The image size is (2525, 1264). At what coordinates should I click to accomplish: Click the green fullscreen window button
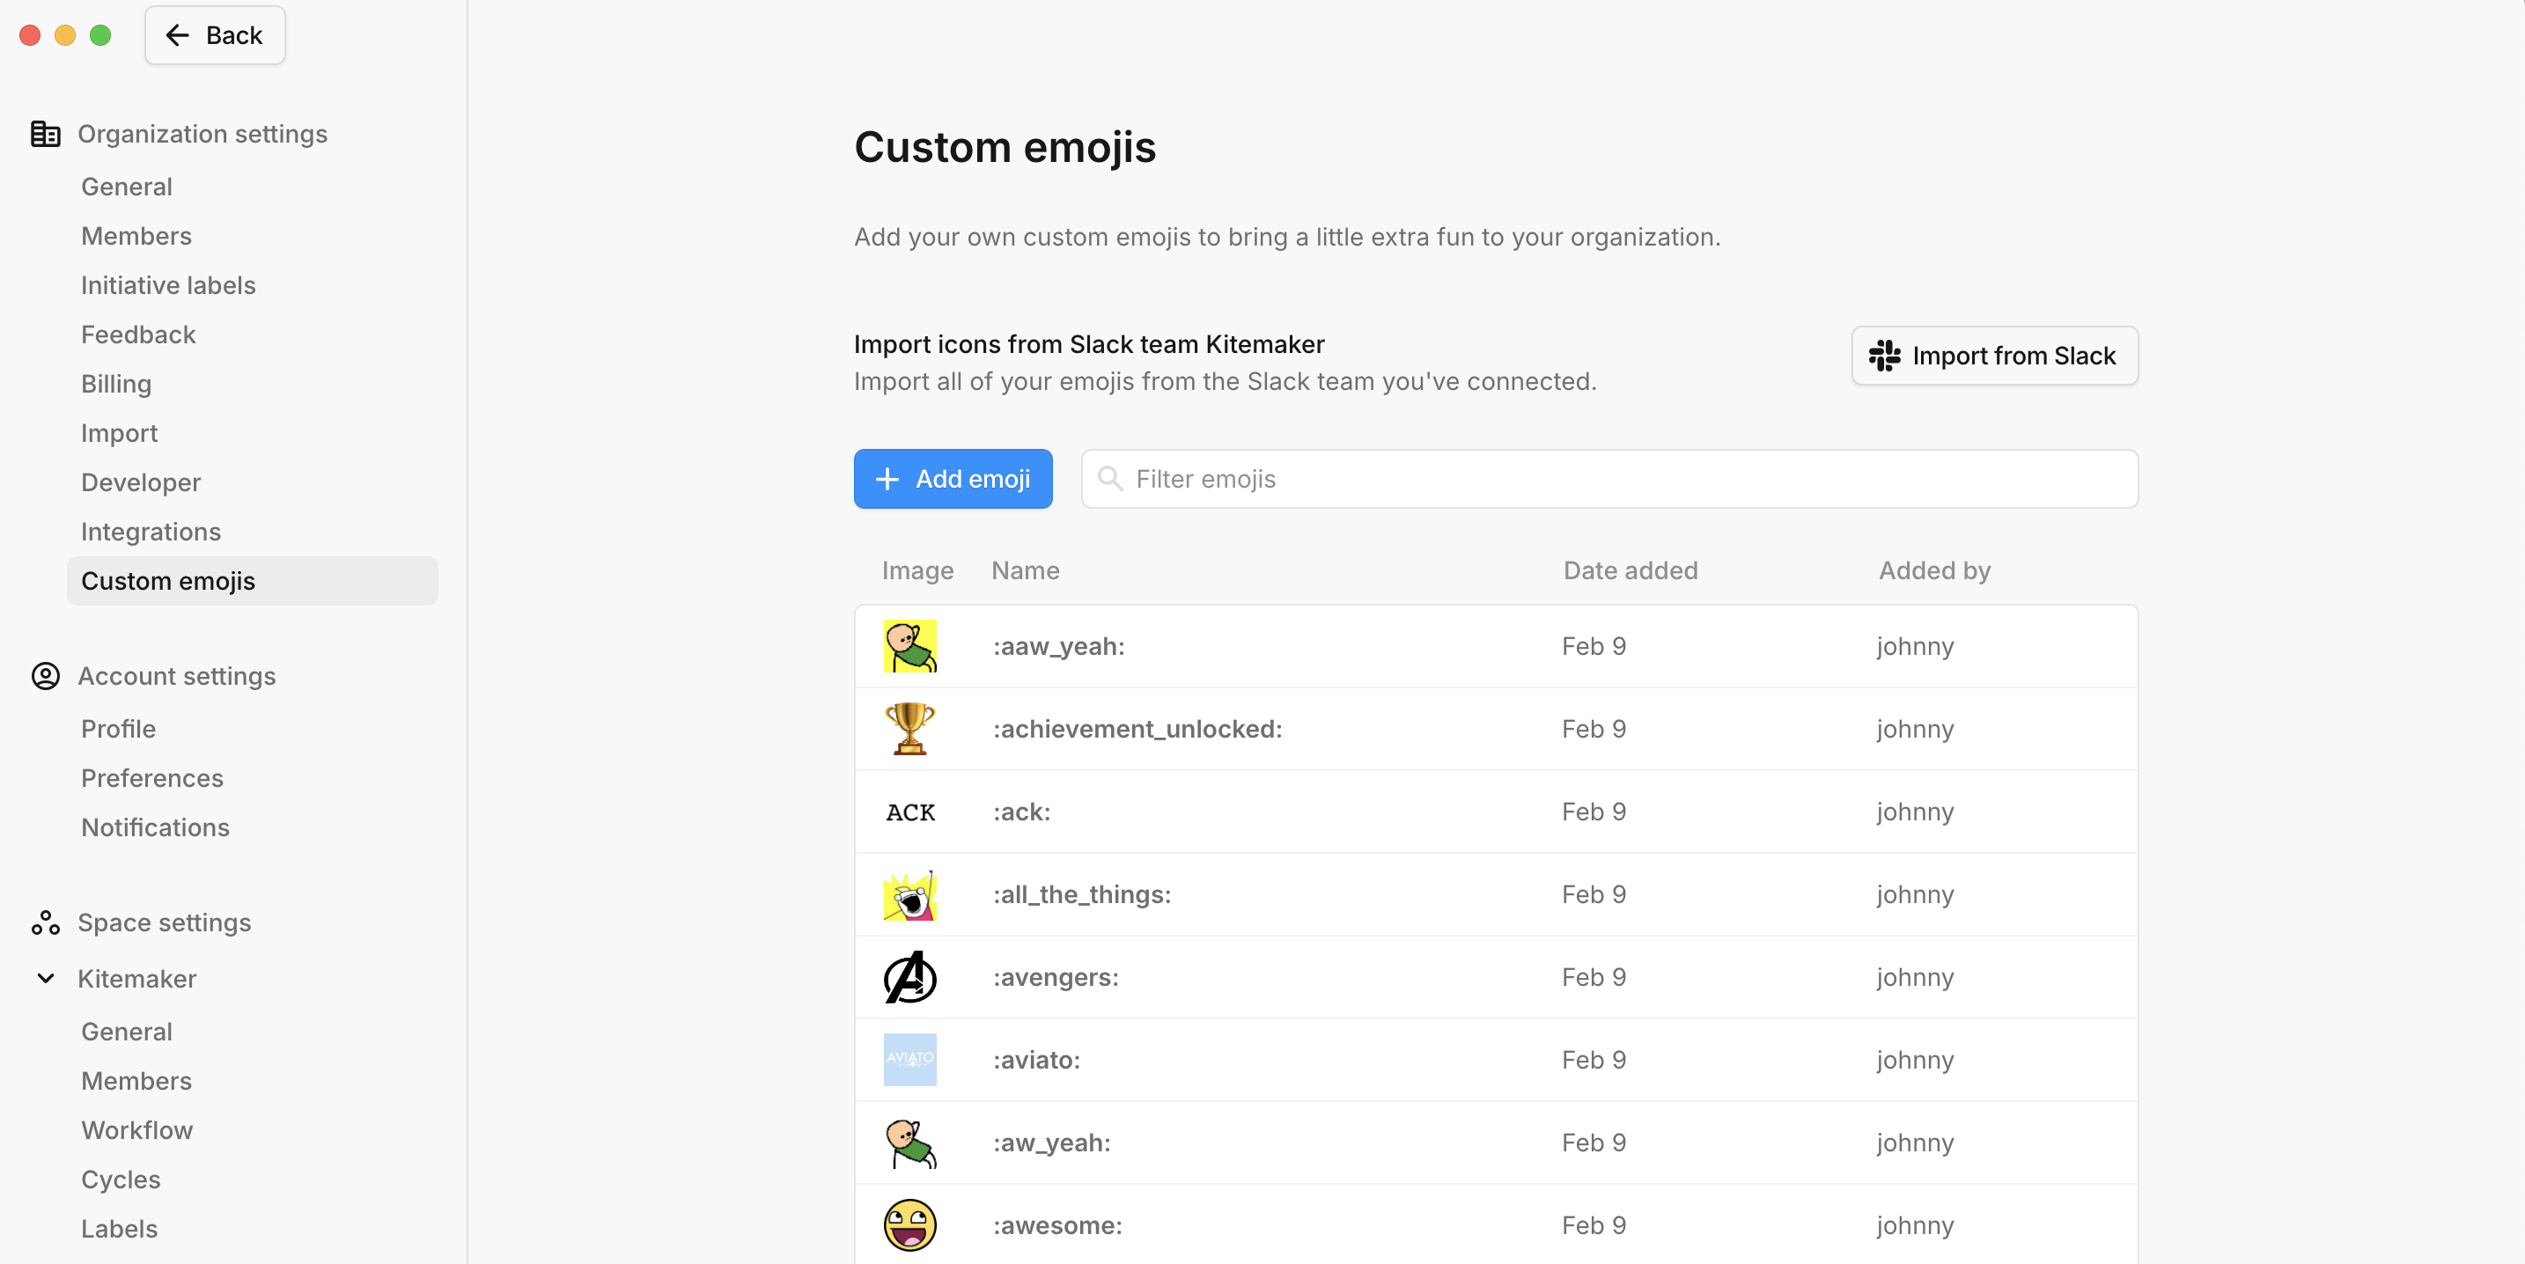(100, 35)
